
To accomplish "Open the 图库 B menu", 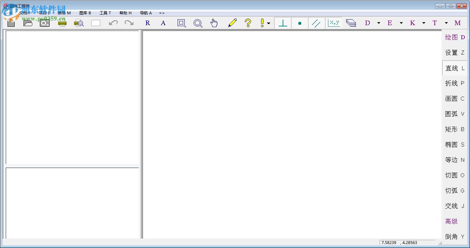I will 85,13.
